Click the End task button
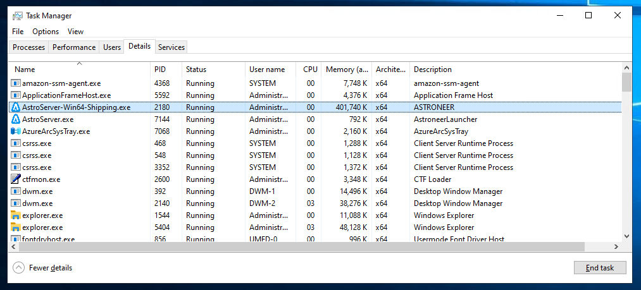Viewport: 641px width, 290px height. 600,268
